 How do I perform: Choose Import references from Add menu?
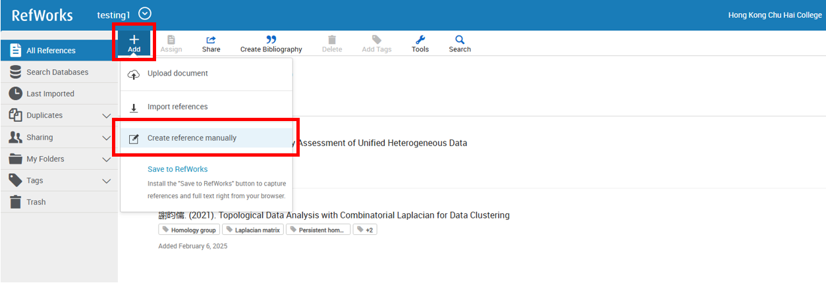(x=177, y=107)
